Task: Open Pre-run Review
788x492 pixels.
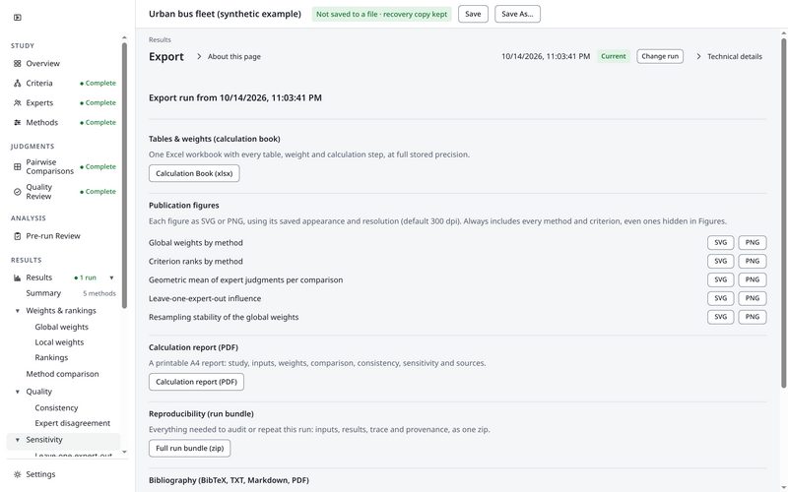Action: (x=63, y=236)
